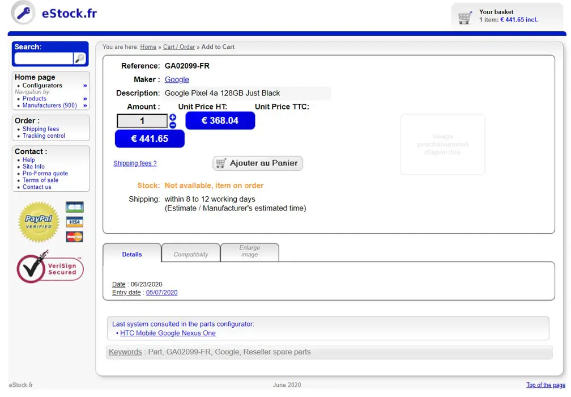Screen dimensions: 571x397
Task: Click reference text GA02099-FR
Action: click(x=187, y=66)
